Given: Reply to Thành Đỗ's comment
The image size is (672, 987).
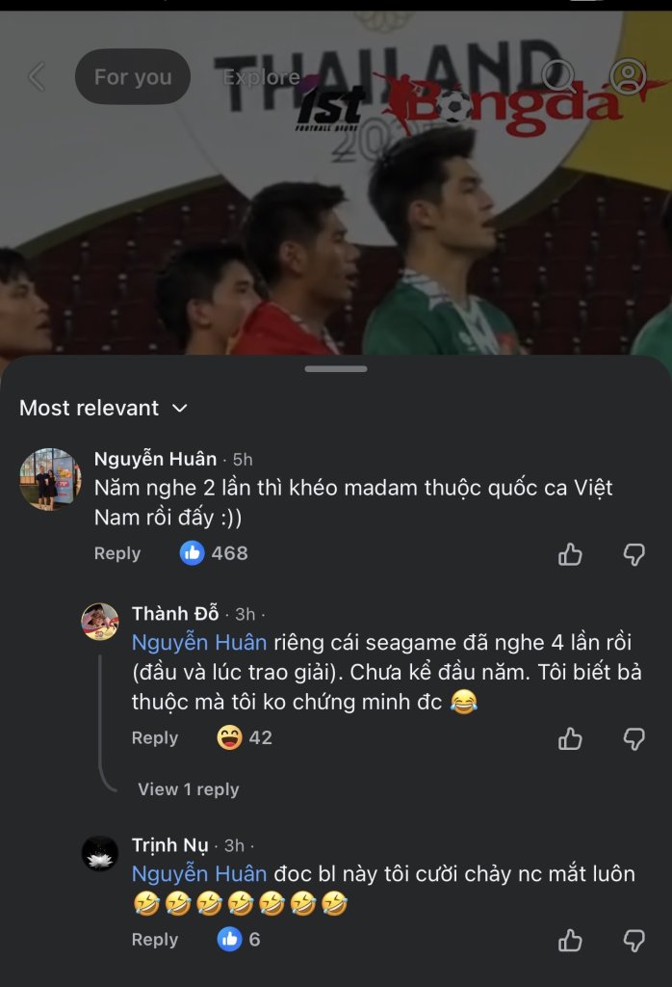Looking at the screenshot, I should click(x=155, y=738).
